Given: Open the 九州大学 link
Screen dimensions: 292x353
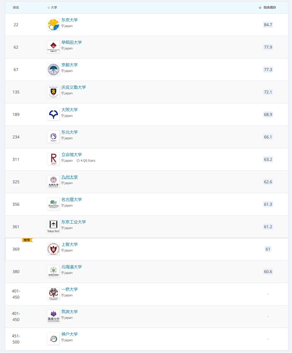Looking at the screenshot, I should coord(69,177).
